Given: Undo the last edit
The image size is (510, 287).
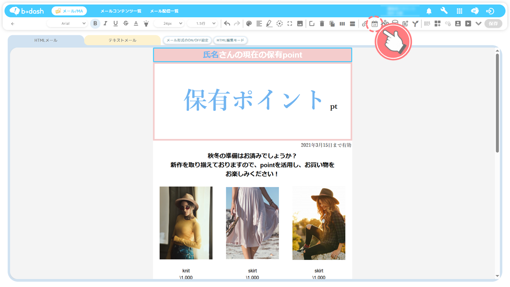Looking at the screenshot, I should coord(227,24).
